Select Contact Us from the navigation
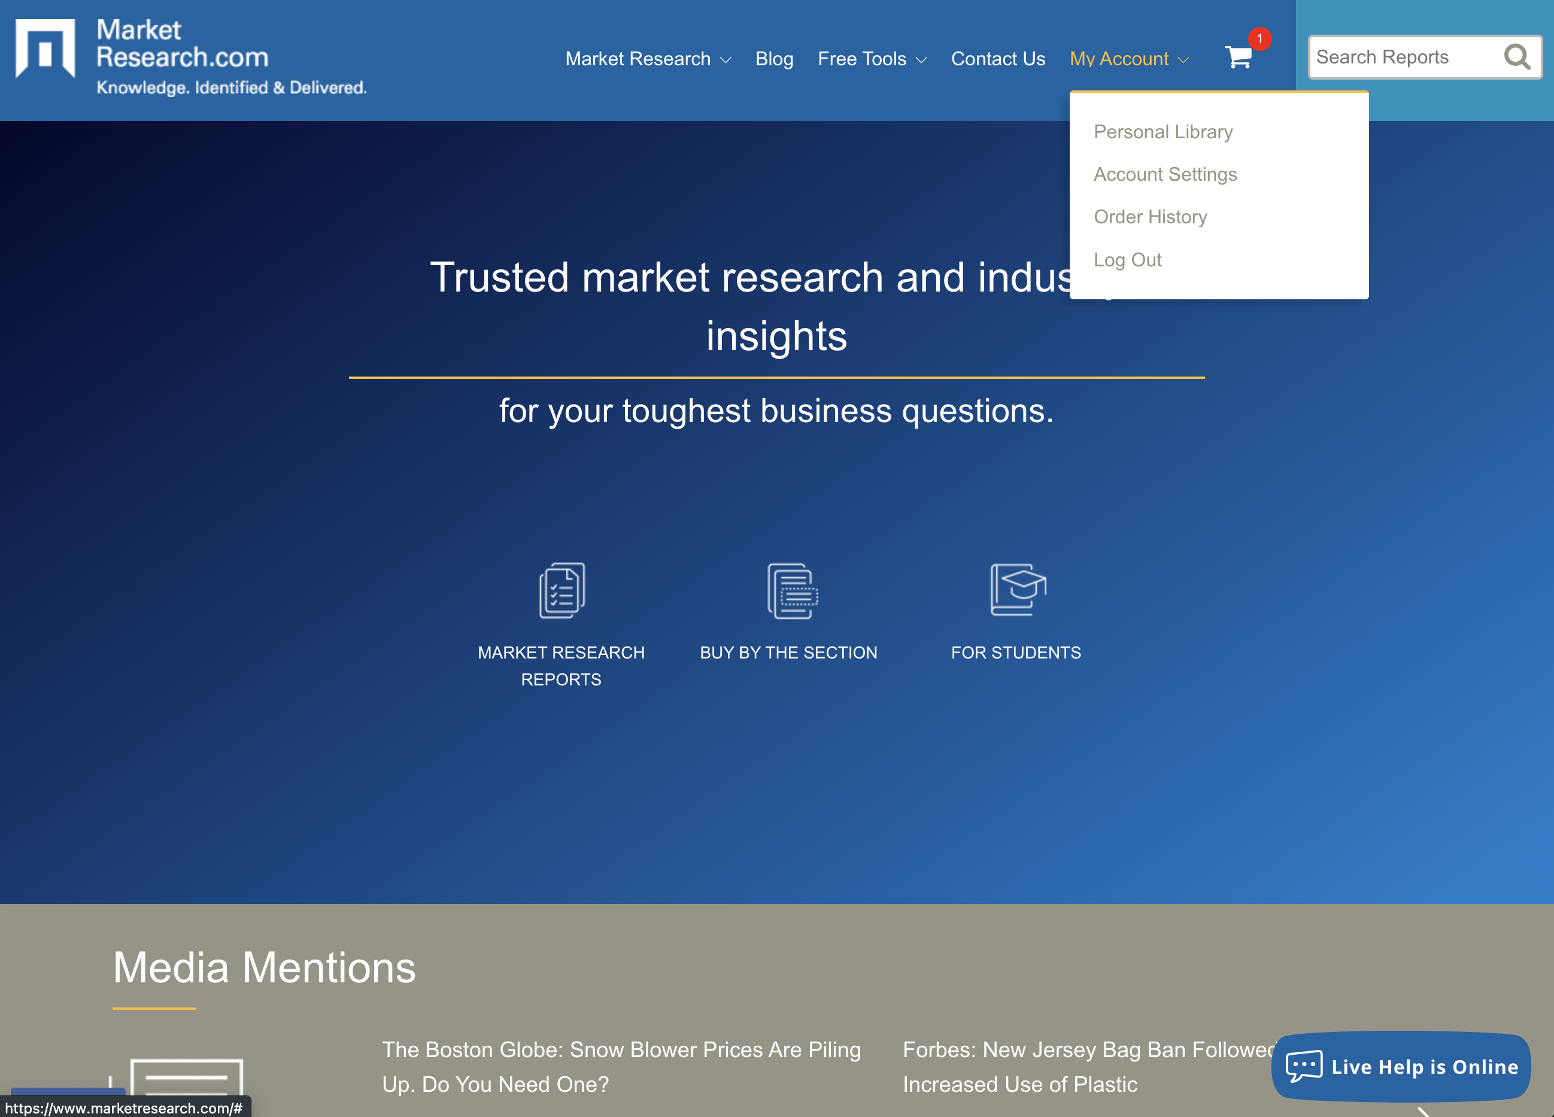Image resolution: width=1554 pixels, height=1117 pixels. click(998, 59)
